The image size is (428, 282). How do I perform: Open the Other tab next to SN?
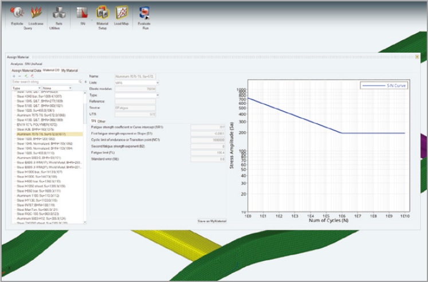point(101,122)
